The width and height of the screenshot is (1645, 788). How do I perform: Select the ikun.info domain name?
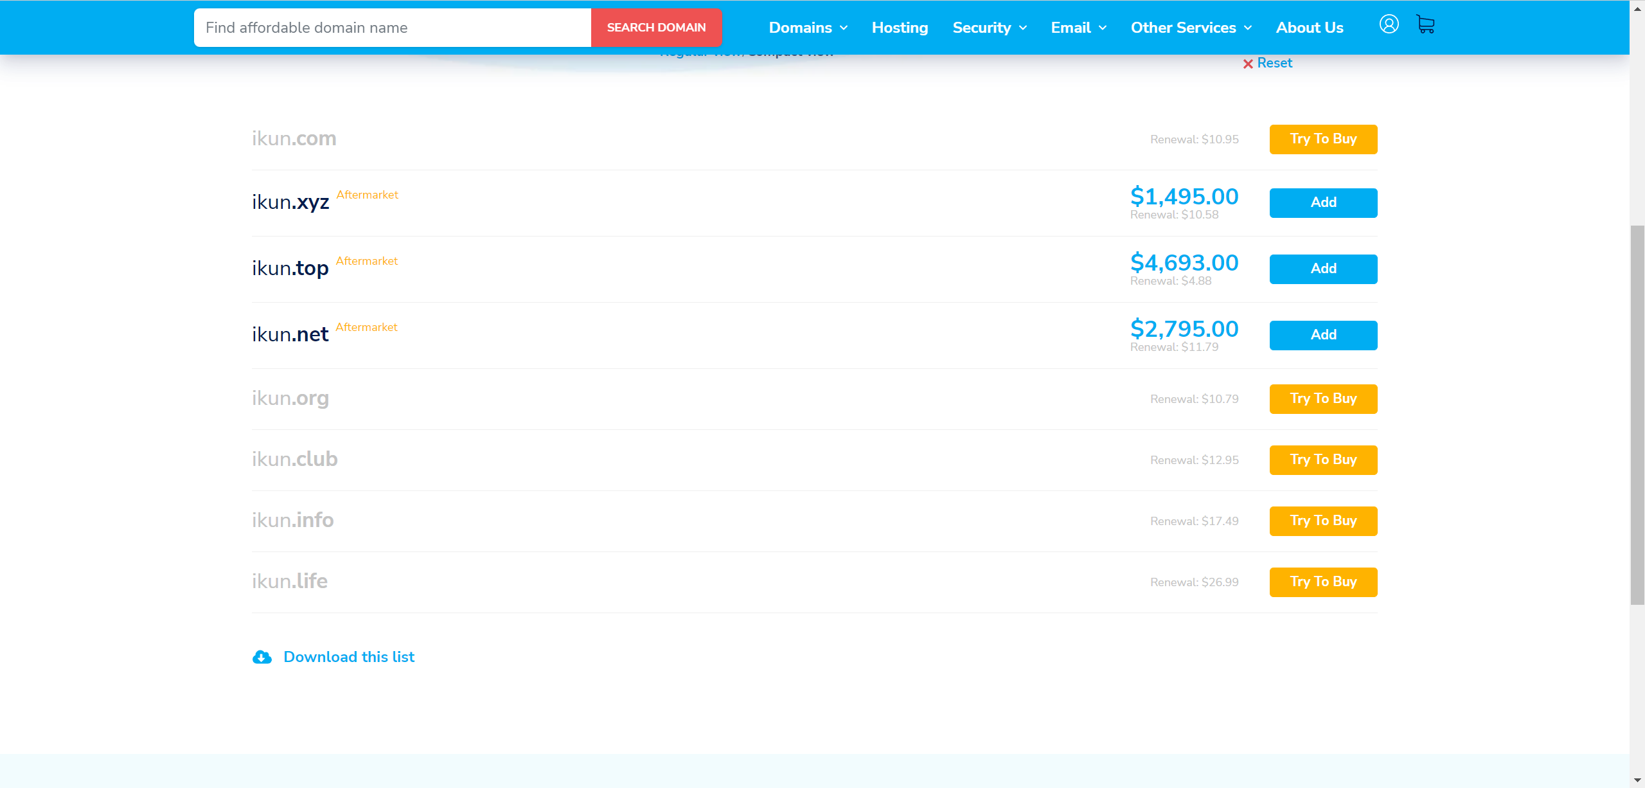(293, 520)
